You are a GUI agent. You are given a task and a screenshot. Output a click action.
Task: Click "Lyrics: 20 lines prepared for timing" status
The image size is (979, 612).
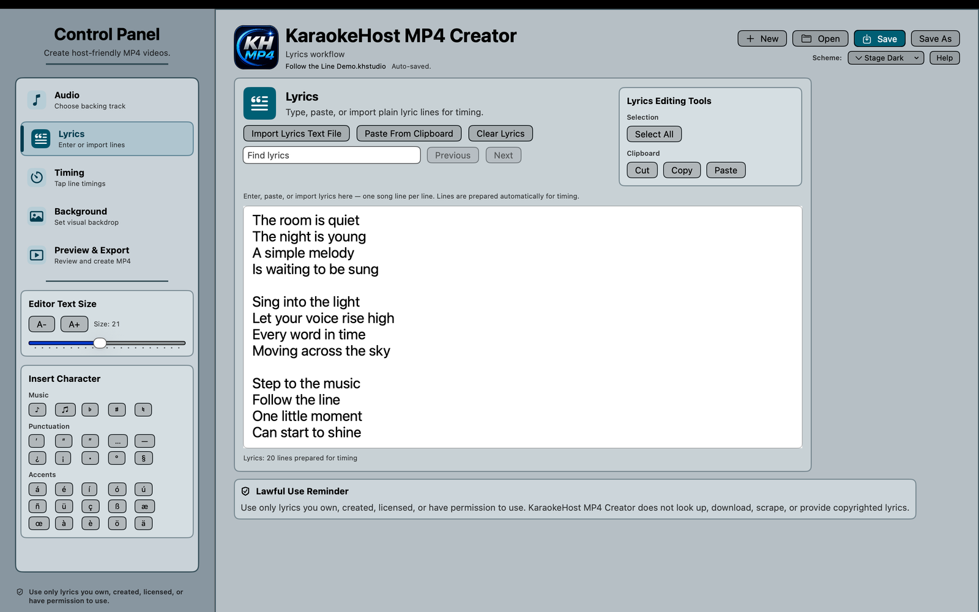[300, 458]
